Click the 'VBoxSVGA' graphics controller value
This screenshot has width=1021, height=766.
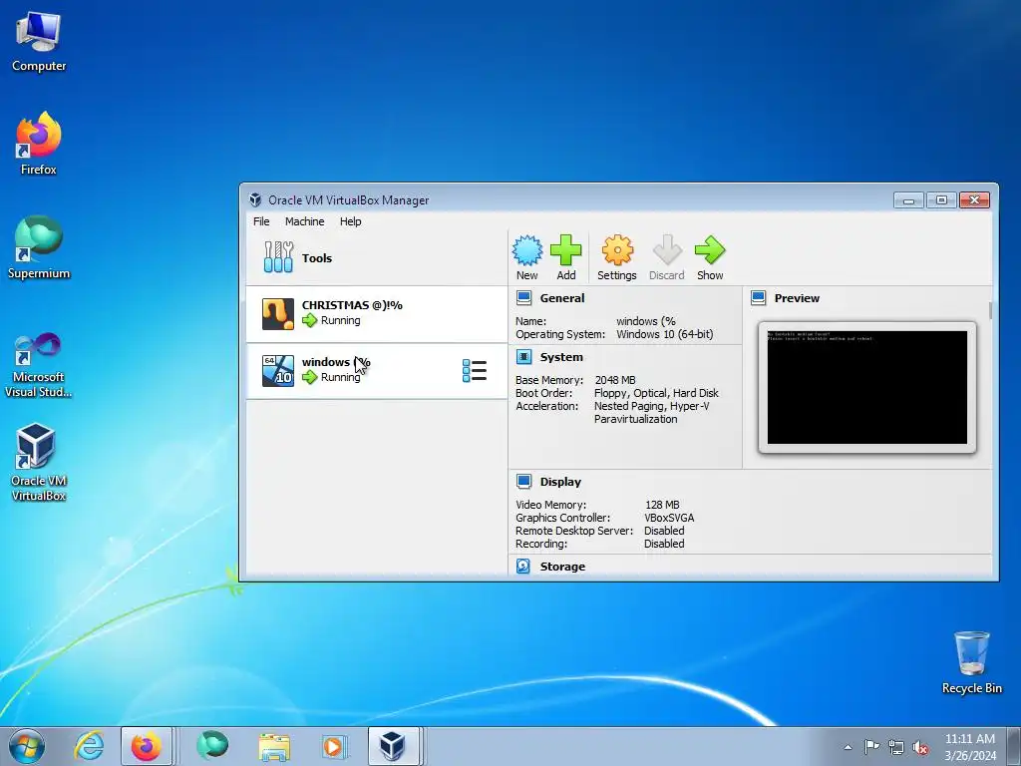(x=669, y=518)
